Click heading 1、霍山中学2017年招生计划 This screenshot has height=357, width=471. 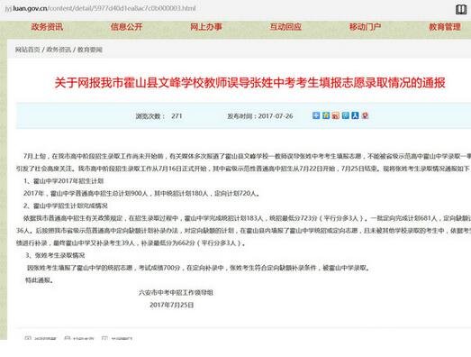pos(64,181)
